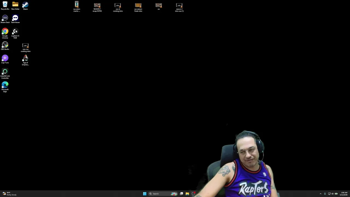Launch the TeamViewer shortcut
The height and width of the screenshot is (197, 350).
tap(15, 19)
